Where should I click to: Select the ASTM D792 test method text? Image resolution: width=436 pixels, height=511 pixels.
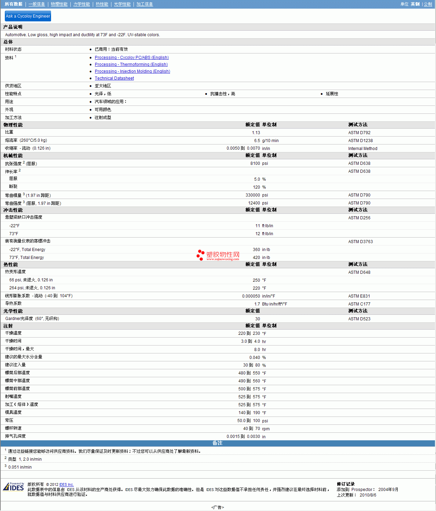pos(359,133)
